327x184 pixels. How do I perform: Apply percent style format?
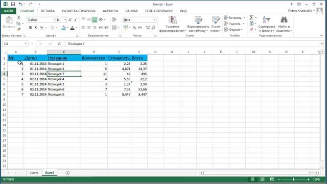(134, 28)
